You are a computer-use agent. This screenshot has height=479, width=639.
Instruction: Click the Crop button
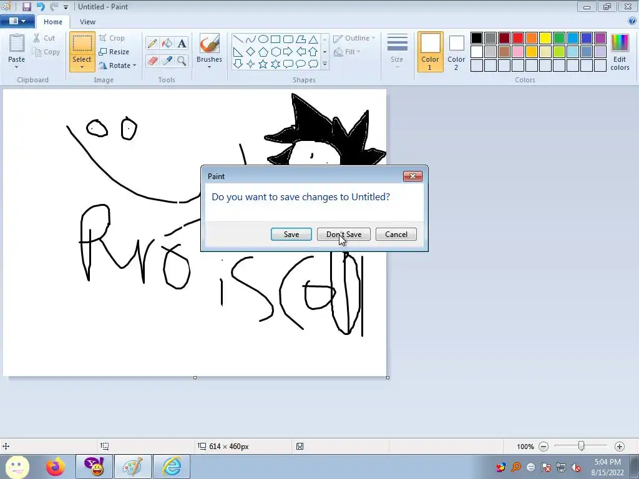point(112,38)
